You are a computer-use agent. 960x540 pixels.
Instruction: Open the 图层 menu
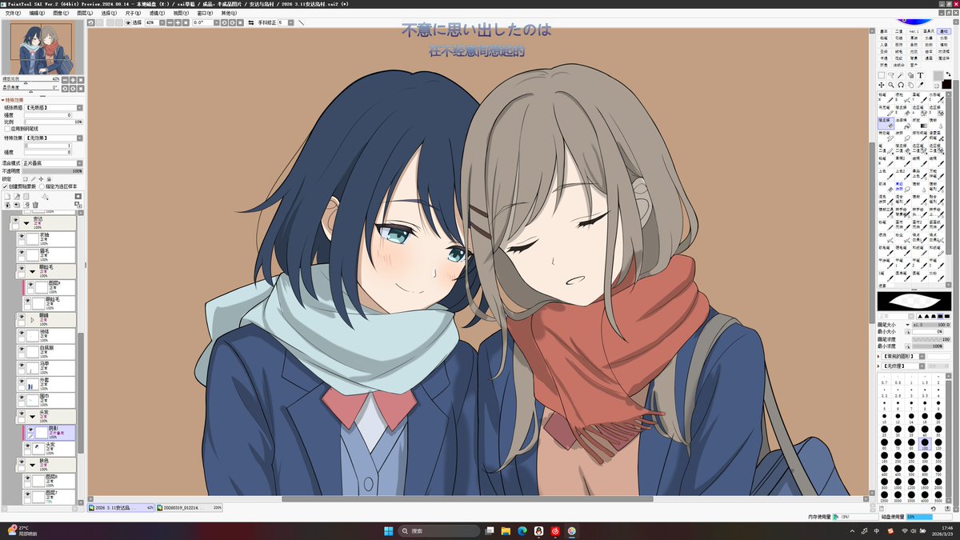click(x=84, y=13)
